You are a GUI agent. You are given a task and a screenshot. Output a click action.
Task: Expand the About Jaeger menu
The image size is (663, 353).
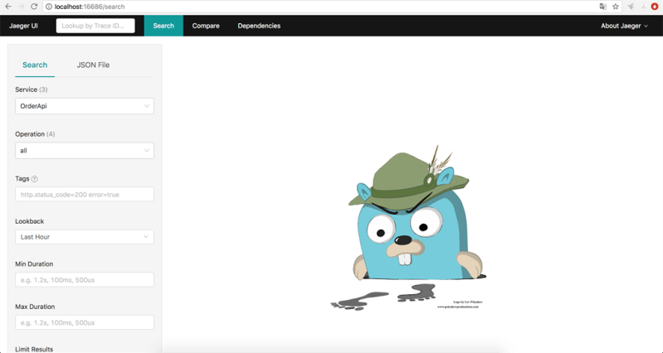point(624,26)
